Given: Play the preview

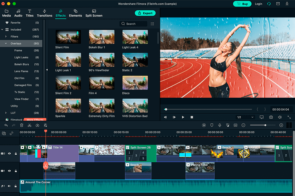Looking at the screenshot, I should [x=183, y=117].
